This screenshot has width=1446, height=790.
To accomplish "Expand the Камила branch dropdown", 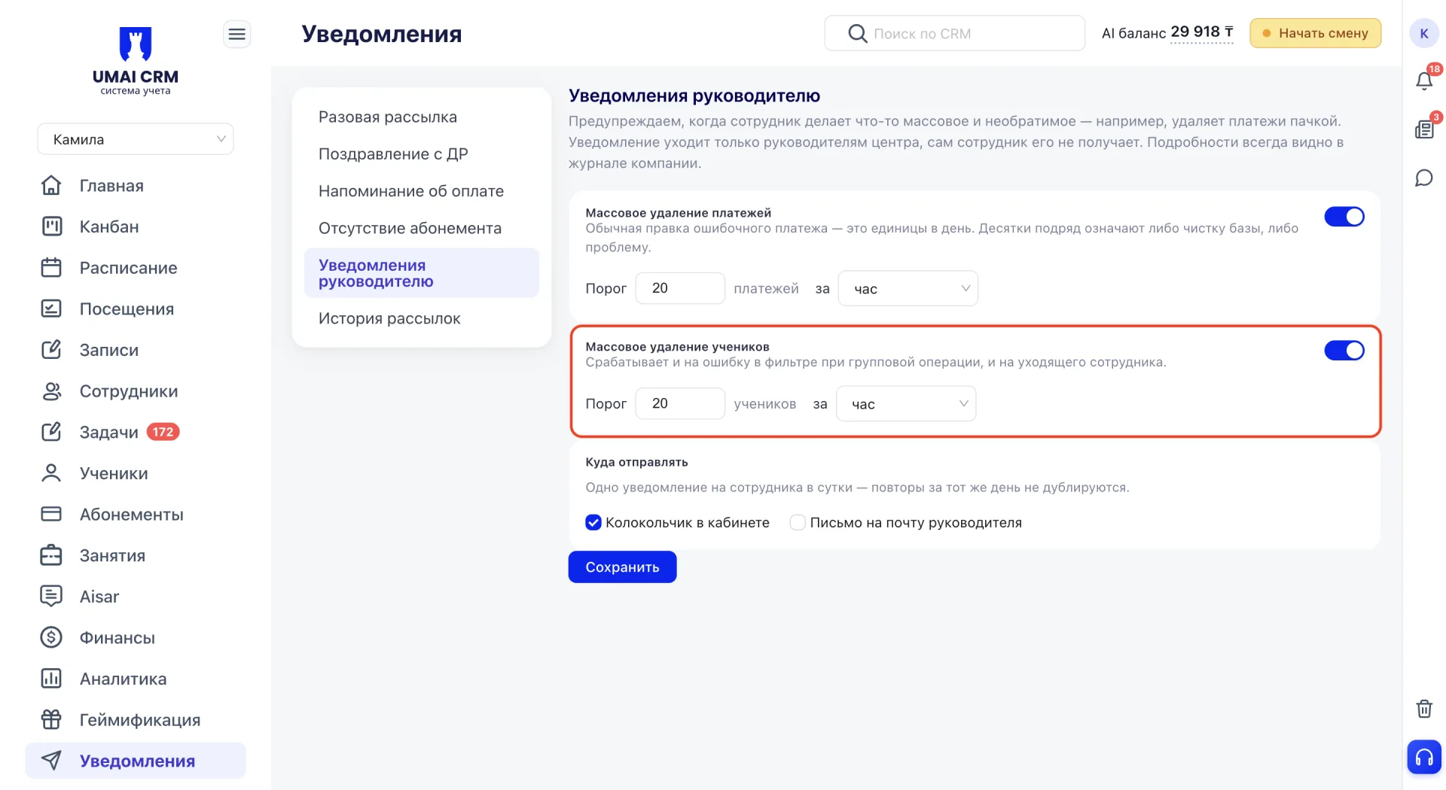I will pos(136,139).
